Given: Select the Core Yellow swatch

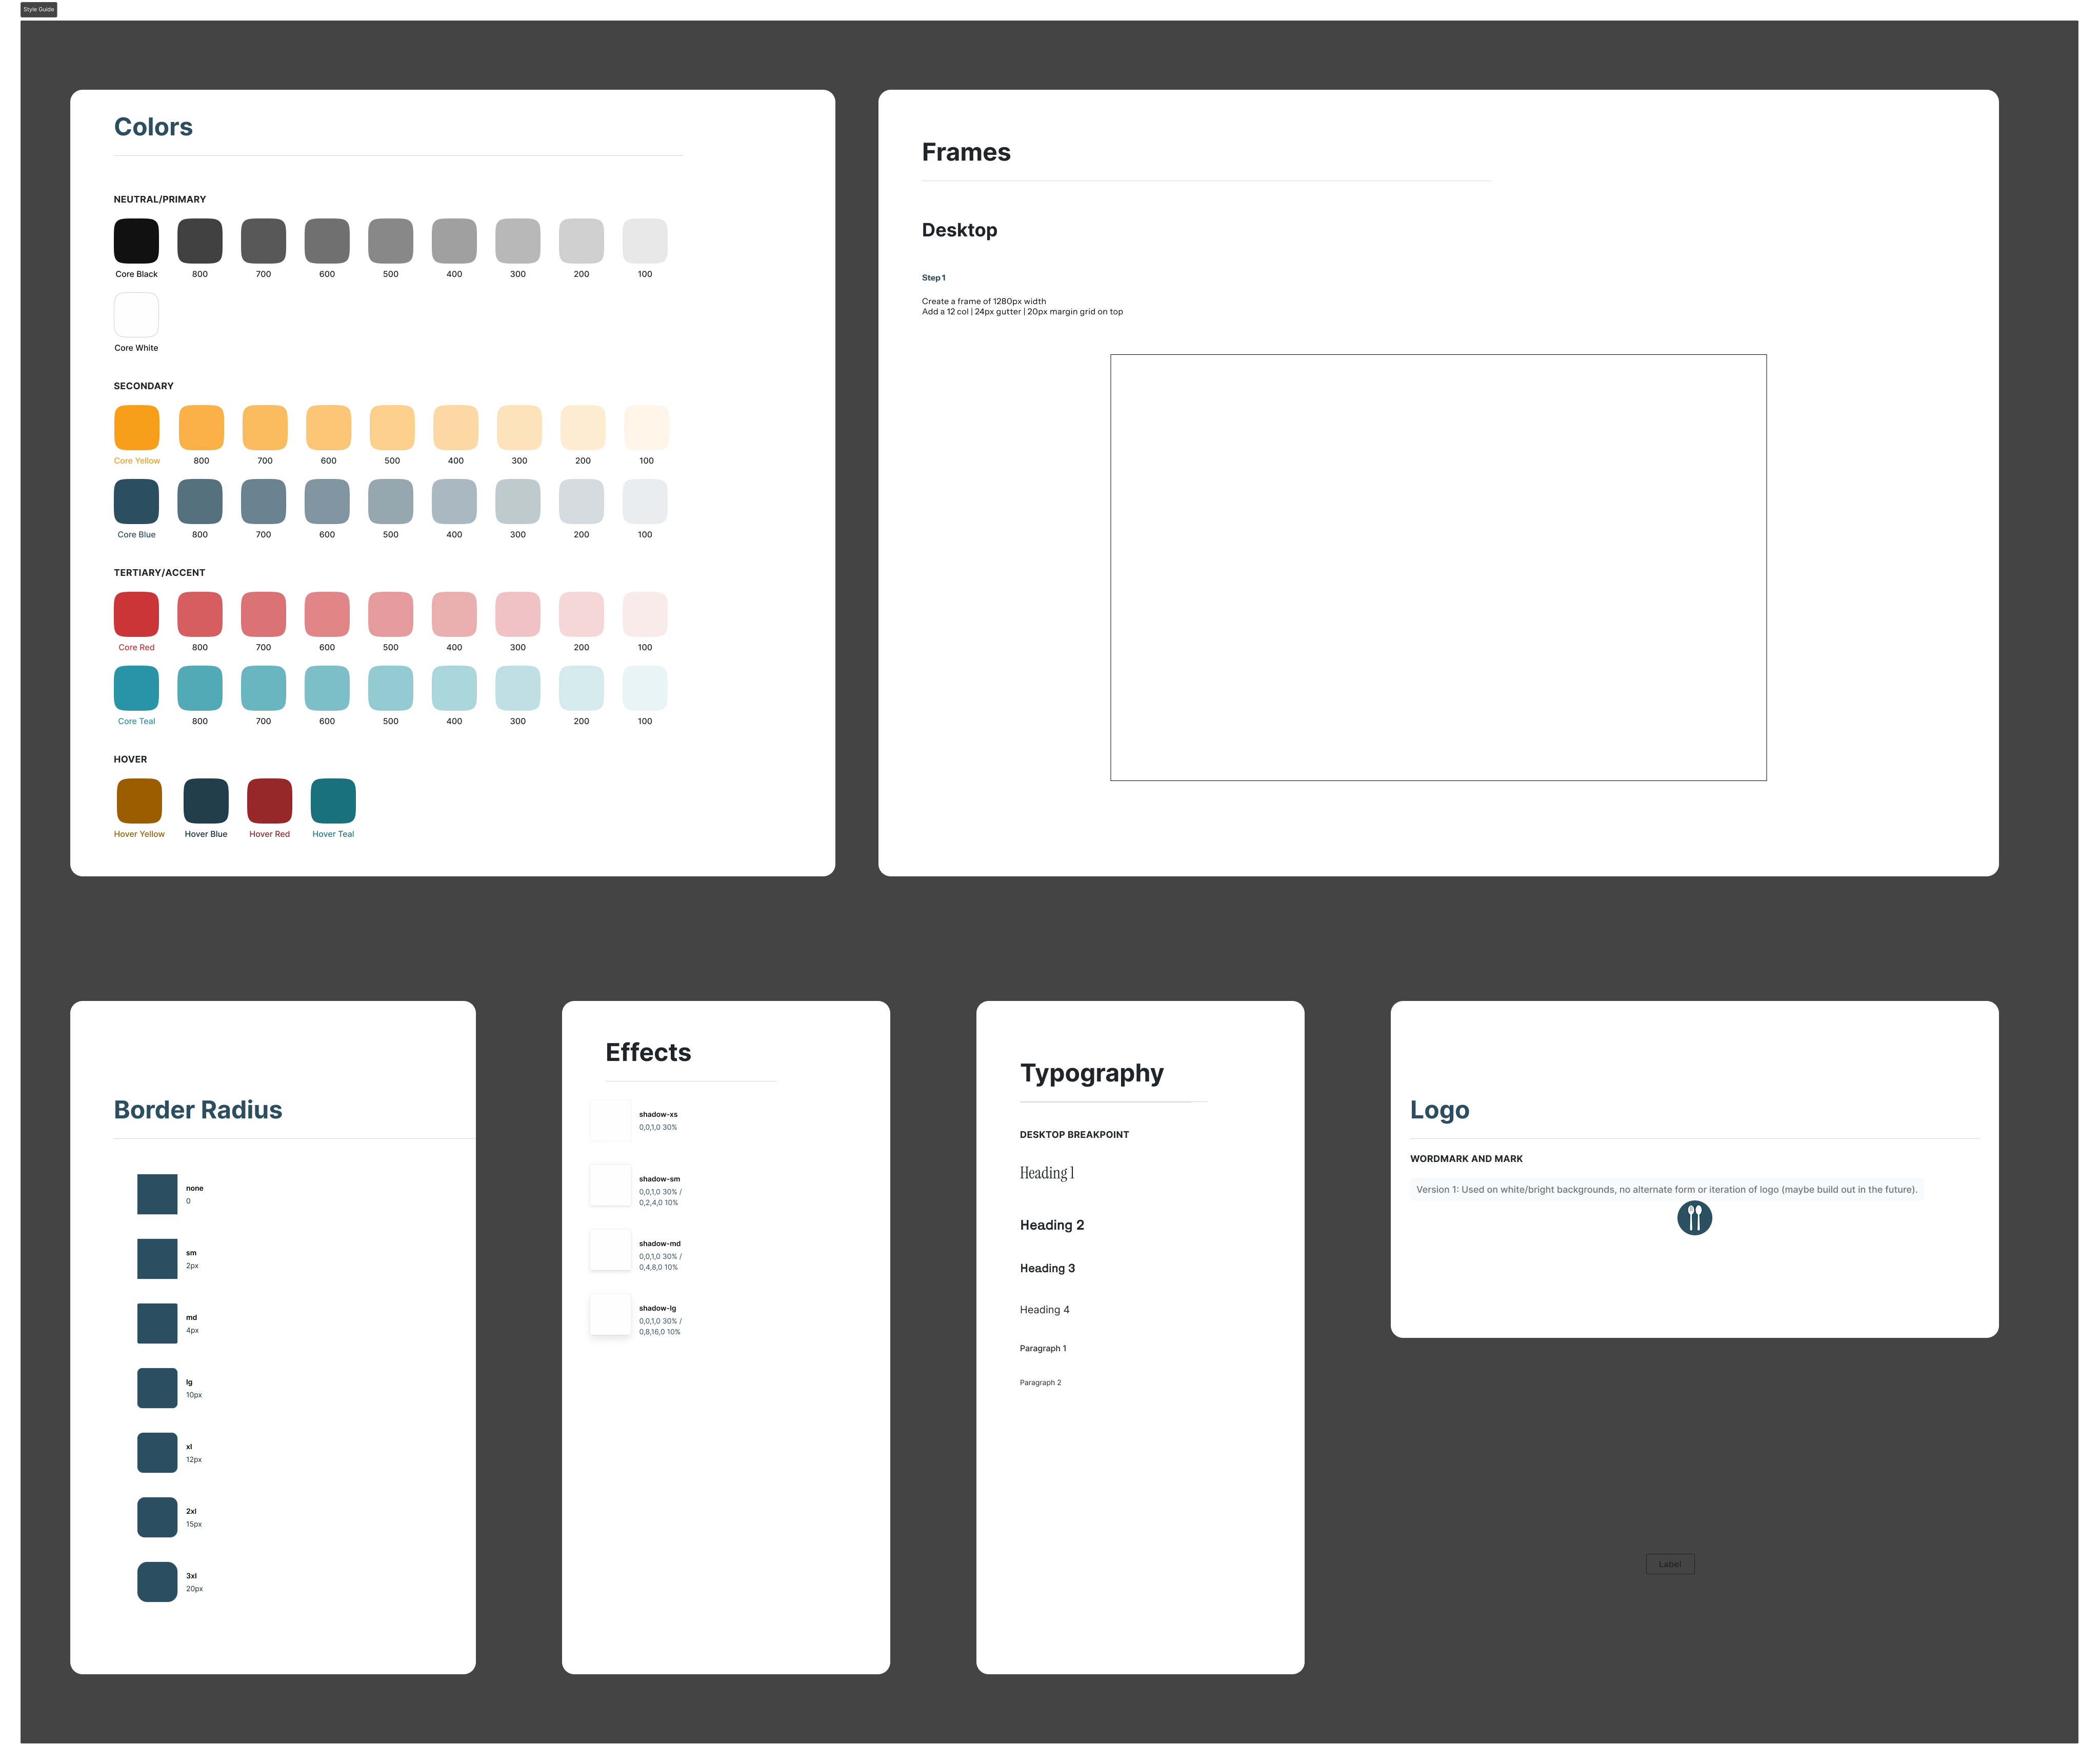Looking at the screenshot, I should [x=137, y=428].
